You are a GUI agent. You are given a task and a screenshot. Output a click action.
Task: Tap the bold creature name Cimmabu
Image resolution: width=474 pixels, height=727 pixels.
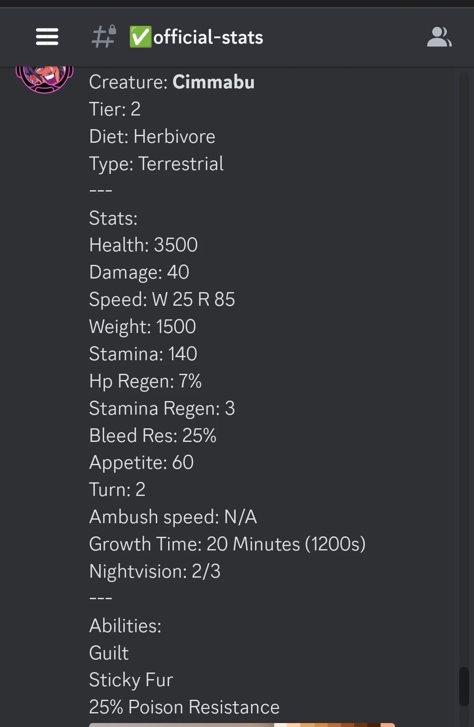click(213, 82)
